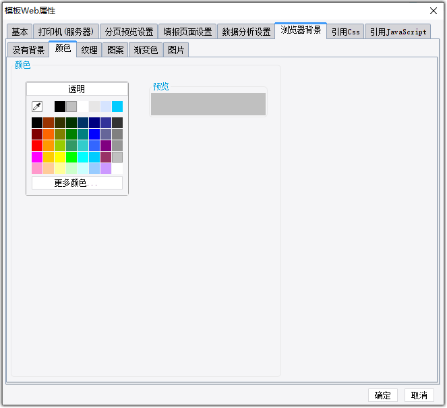Select the peach swatch in the bottom row

pos(49,169)
